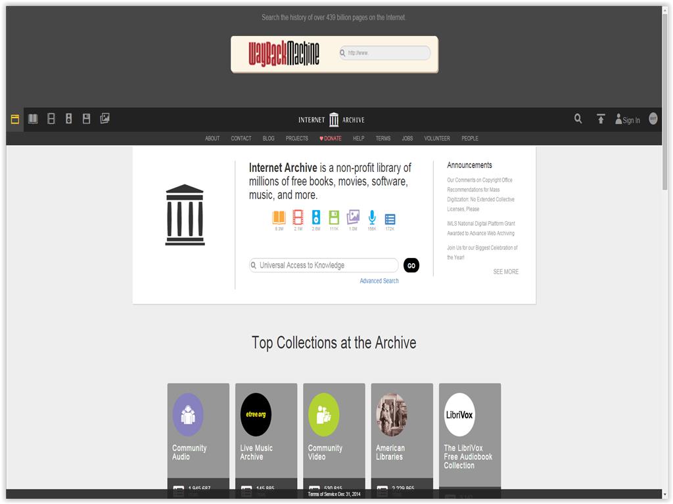673x504 pixels.
Task: Open the CONTACT menu item
Action: coord(241,138)
